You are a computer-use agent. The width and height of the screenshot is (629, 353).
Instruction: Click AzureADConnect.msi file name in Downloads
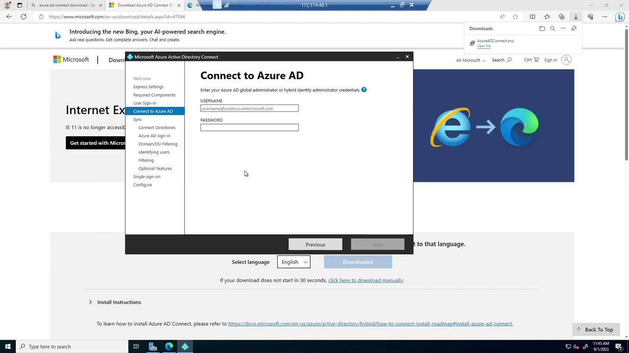495,41
